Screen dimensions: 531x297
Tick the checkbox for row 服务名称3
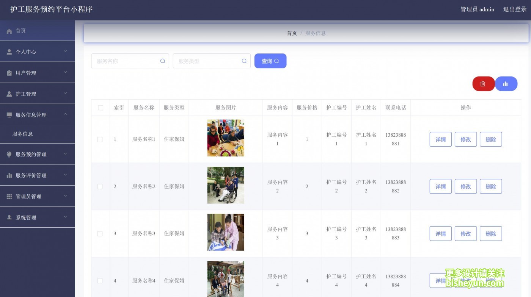click(100, 234)
